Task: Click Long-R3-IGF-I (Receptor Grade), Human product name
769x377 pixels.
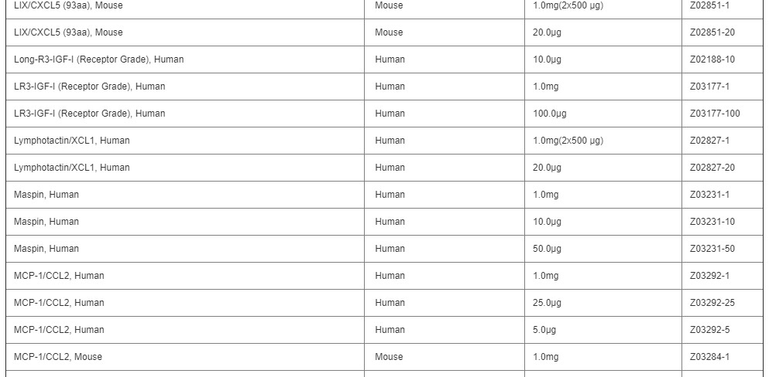Action: click(x=99, y=59)
